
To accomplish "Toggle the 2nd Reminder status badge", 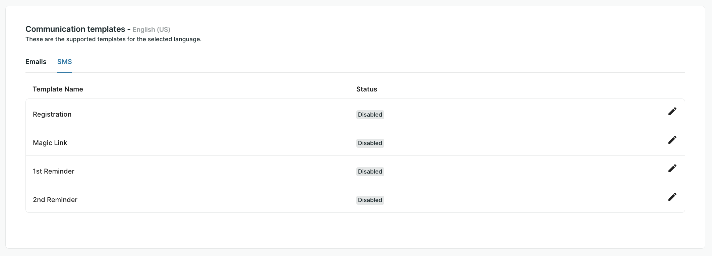I will point(370,200).
